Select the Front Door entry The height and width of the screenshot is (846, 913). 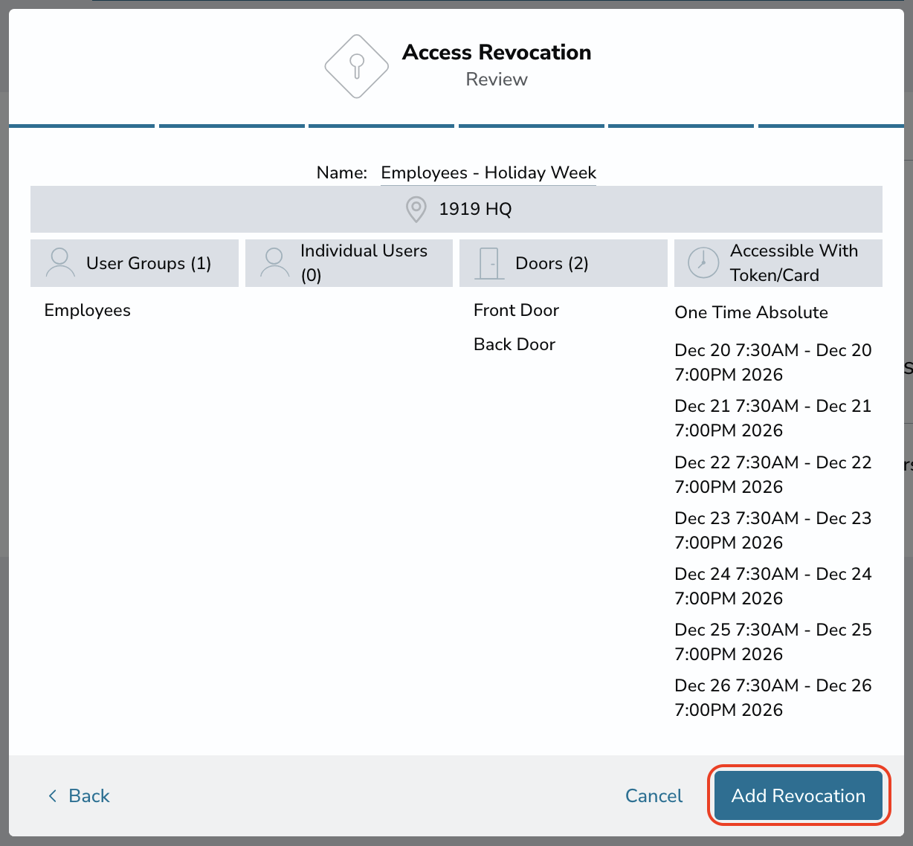(x=516, y=310)
